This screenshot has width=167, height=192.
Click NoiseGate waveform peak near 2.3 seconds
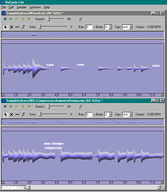[x=33, y=68]
